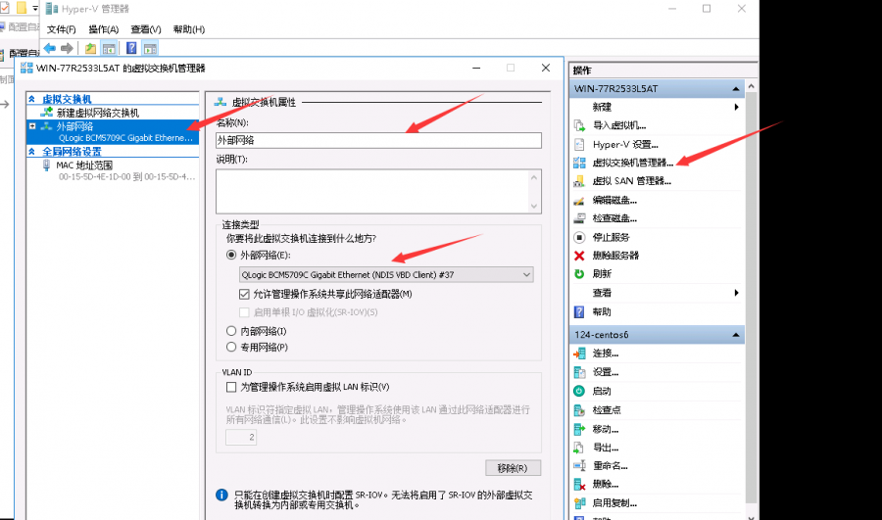The height and width of the screenshot is (520, 882).
Task: Click 移除(R) button
Action: pyautogui.click(x=513, y=468)
